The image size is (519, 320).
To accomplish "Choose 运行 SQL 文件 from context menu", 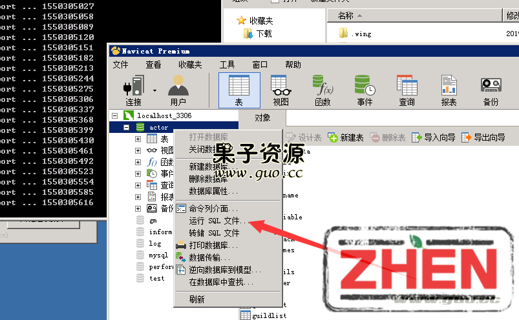I will pyautogui.click(x=214, y=221).
